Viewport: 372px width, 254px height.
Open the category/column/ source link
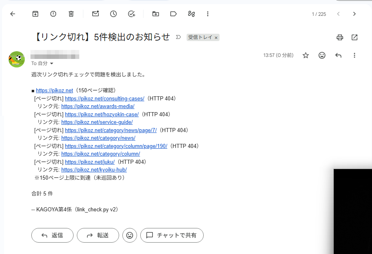(100, 154)
